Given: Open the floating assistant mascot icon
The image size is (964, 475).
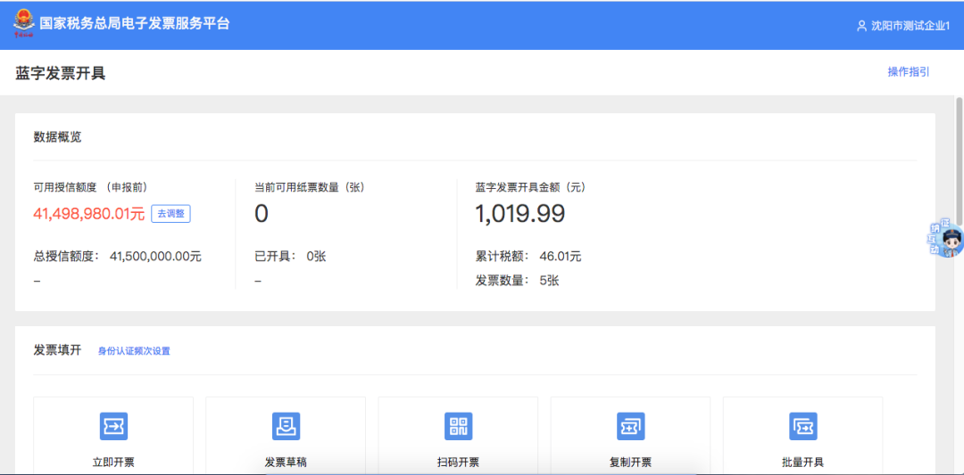Looking at the screenshot, I should click(946, 239).
